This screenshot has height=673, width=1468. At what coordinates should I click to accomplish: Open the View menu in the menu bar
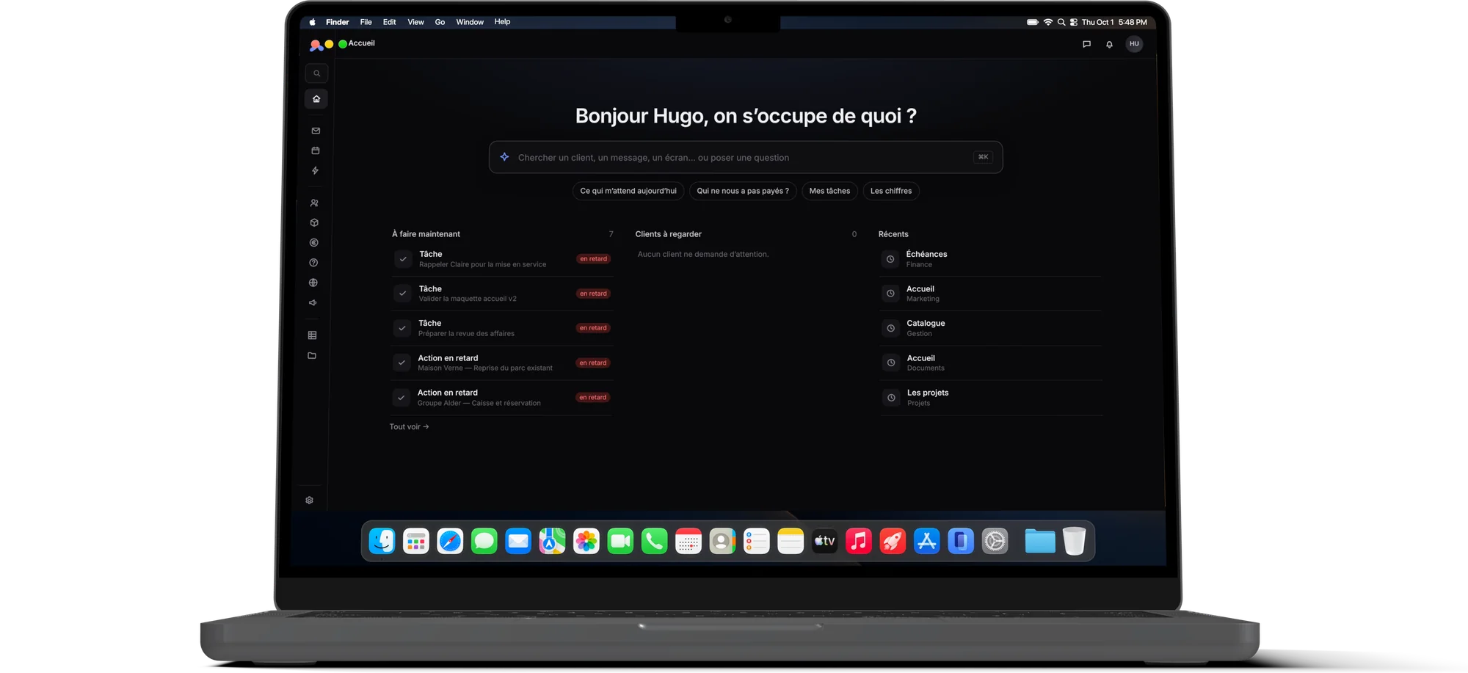[x=415, y=22]
